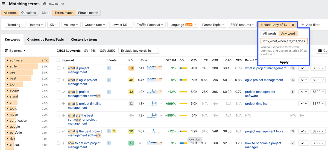
Task: Select checkbox for 'what is project timeline management'
Action: pos(58,104)
